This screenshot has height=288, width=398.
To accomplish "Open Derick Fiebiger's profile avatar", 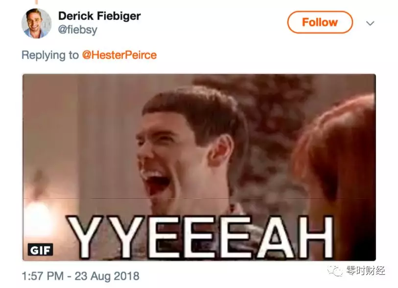I will tap(36, 23).
